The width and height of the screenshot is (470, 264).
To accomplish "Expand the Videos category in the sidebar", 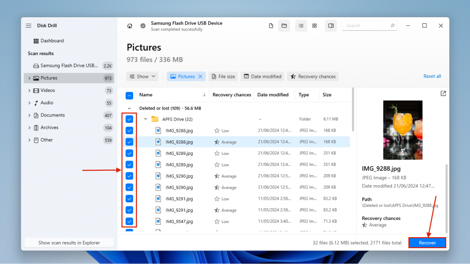I will tap(29, 90).
